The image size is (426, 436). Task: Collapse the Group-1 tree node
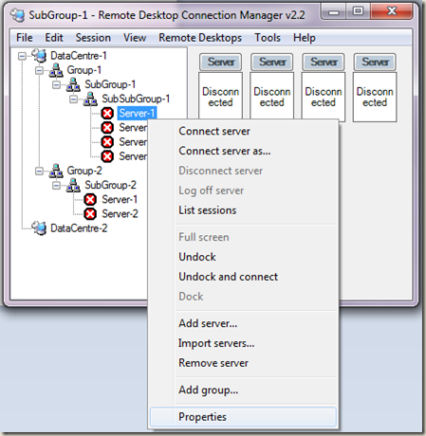(39, 70)
